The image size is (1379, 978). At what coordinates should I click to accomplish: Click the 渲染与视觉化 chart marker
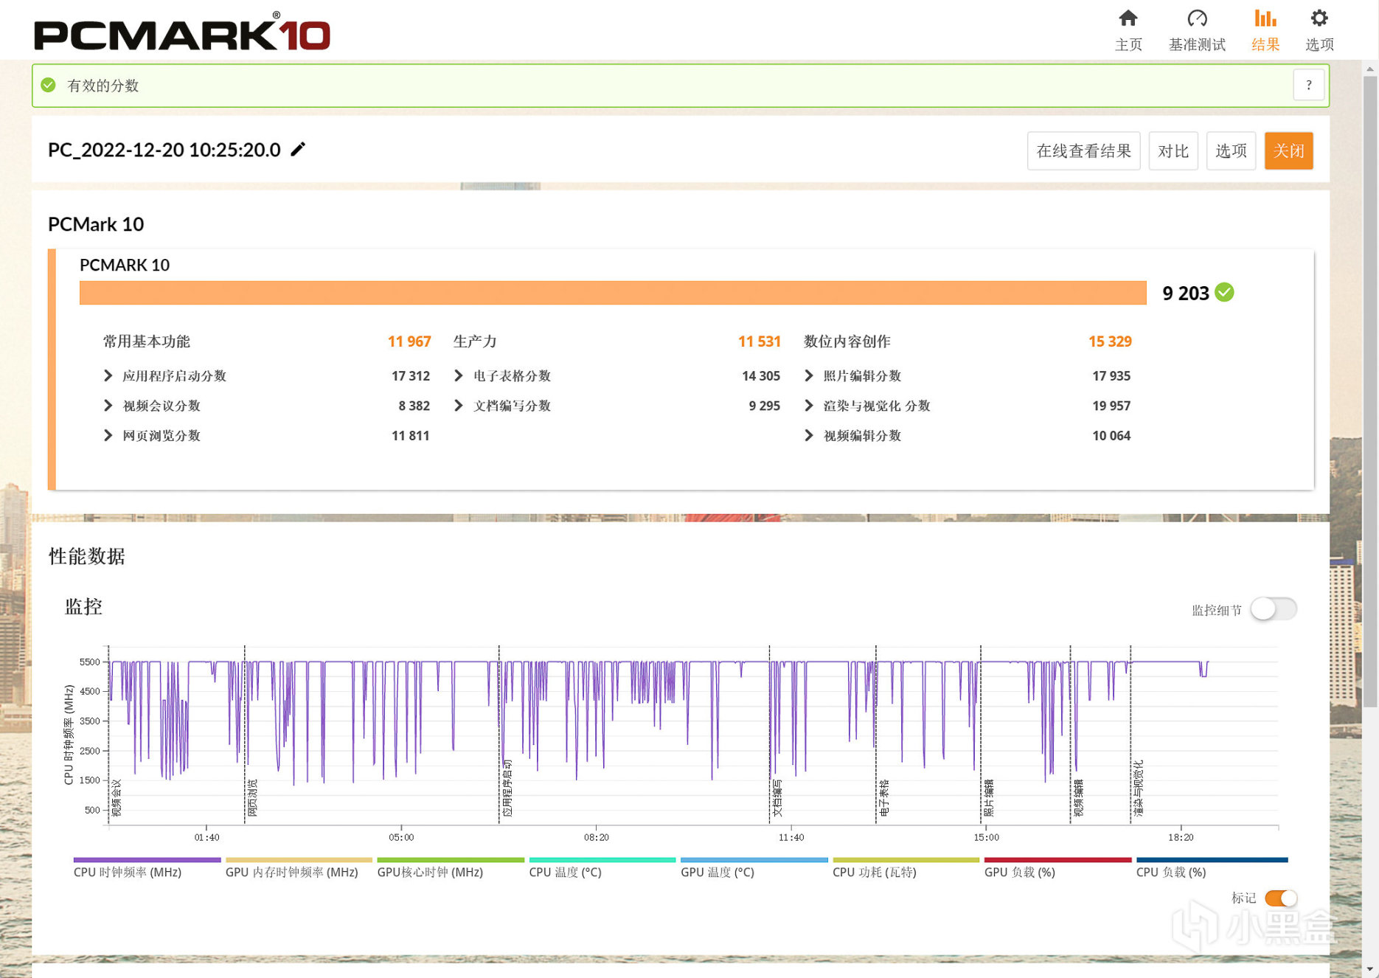1139,788
